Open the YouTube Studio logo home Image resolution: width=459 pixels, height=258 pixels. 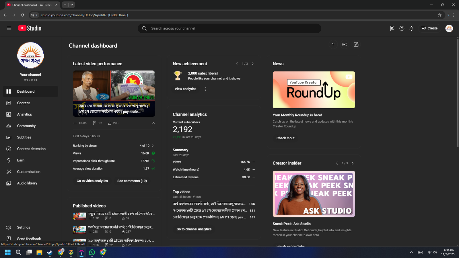[30, 28]
